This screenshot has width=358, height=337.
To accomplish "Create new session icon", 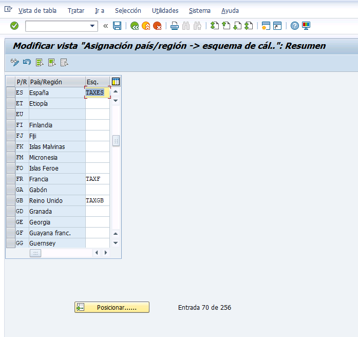I will click(x=266, y=26).
